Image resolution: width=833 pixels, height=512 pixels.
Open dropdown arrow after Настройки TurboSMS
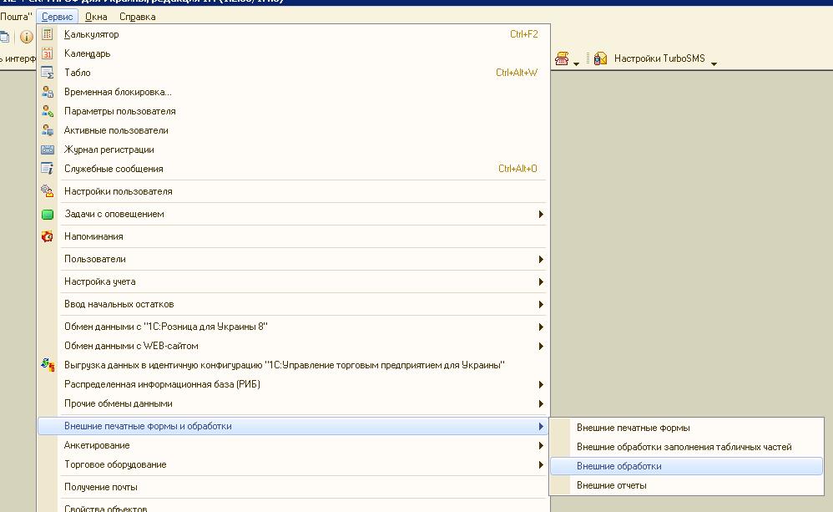(x=714, y=63)
